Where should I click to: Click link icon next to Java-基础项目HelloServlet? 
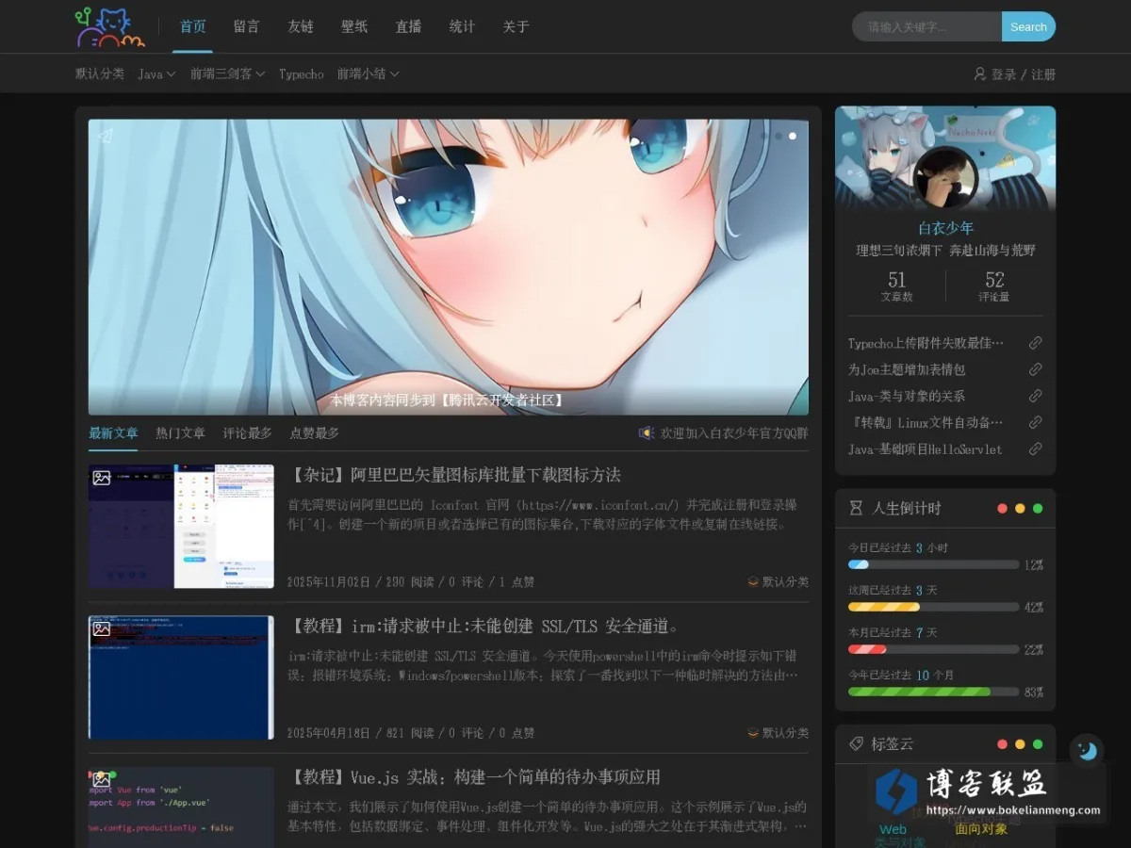tap(1035, 449)
